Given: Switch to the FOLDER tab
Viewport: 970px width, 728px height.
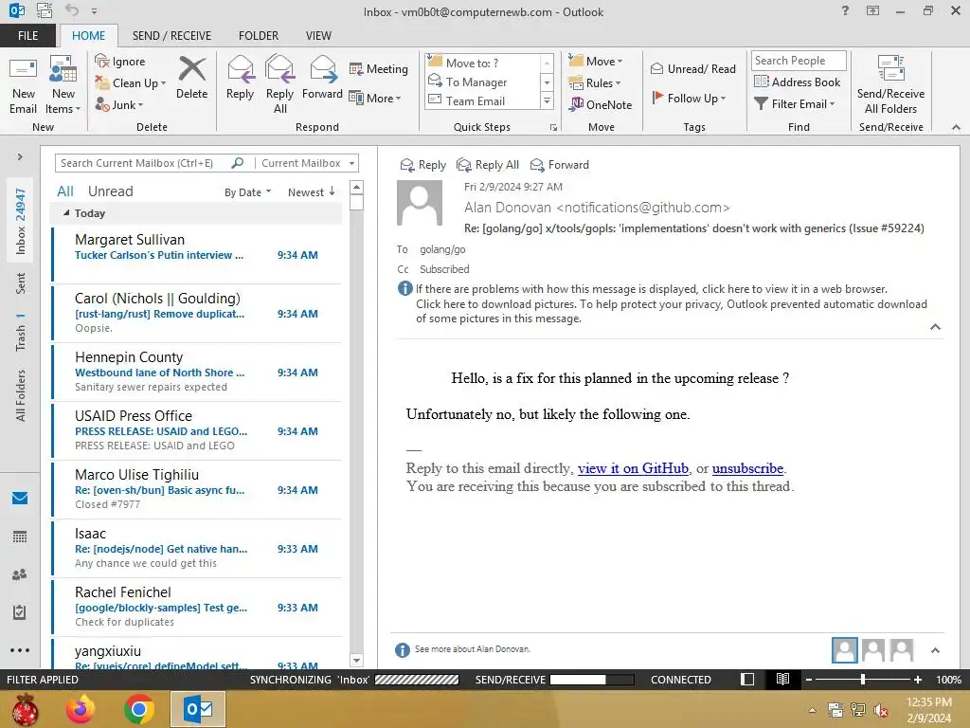Looking at the screenshot, I should point(259,35).
